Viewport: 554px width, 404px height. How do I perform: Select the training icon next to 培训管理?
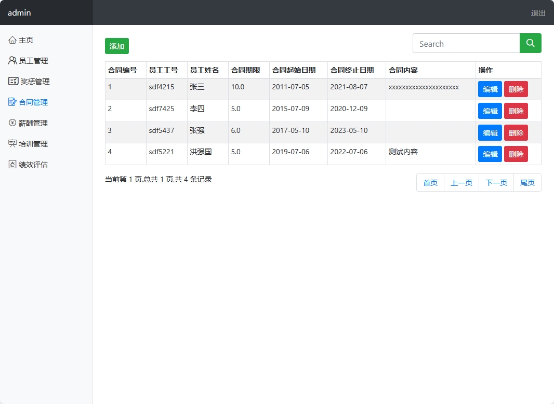[12, 143]
